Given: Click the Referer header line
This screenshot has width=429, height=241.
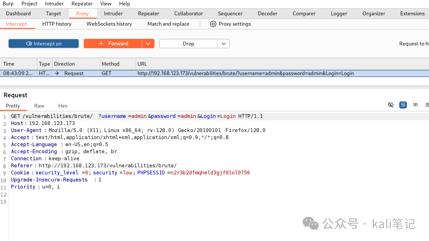Looking at the screenshot, I should click(x=94, y=166).
